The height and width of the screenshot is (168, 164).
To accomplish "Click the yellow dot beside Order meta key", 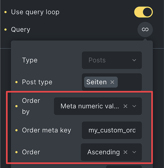I will click(x=16, y=130).
